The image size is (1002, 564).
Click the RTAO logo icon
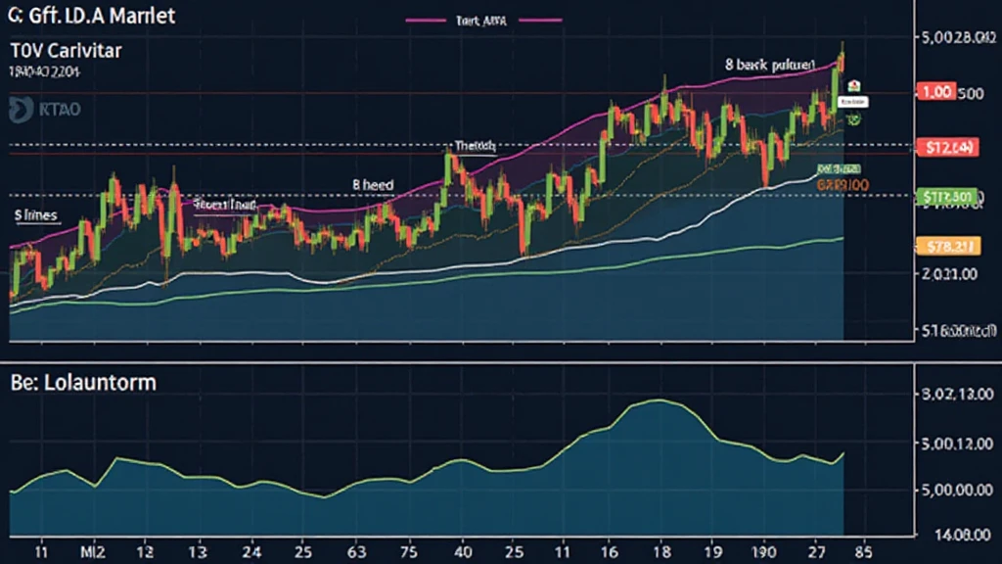point(20,111)
